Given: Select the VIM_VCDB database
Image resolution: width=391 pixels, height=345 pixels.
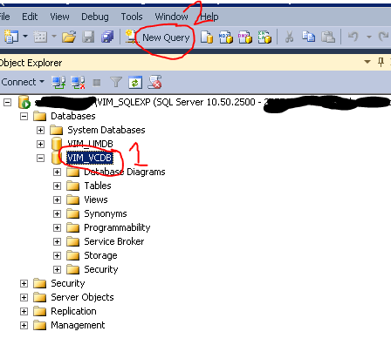Looking at the screenshot, I should click(x=90, y=158).
